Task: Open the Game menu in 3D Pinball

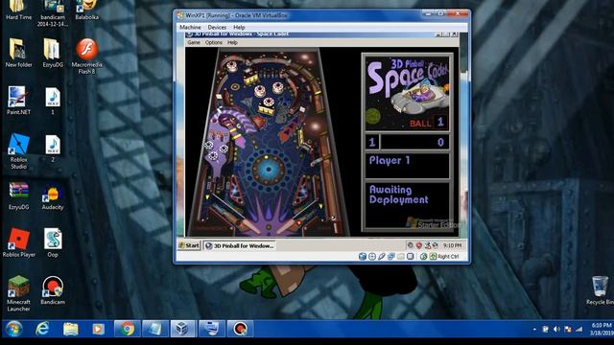Action: 194,42
